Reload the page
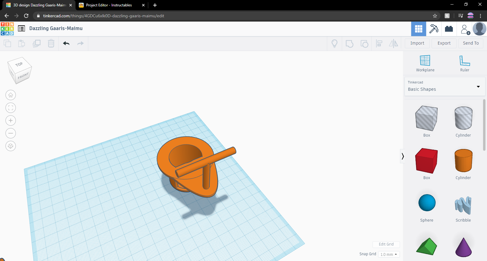The image size is (487, 261). [26, 16]
